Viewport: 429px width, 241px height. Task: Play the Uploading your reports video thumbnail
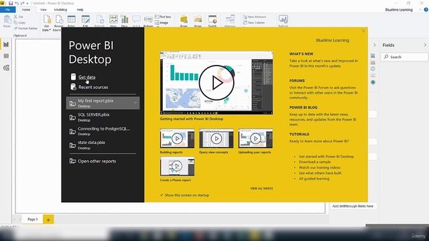tap(255, 139)
